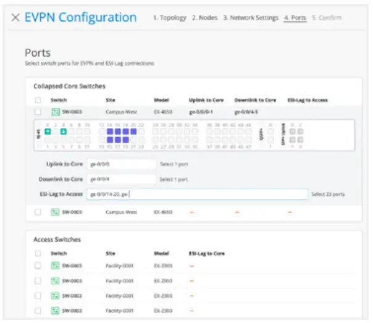Click the ESI-Lag to Access column header
The image size is (373, 323).
pos(308,100)
